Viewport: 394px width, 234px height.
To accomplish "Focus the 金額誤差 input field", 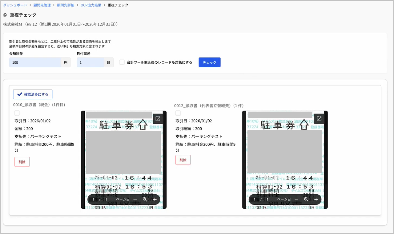I will click(35, 62).
